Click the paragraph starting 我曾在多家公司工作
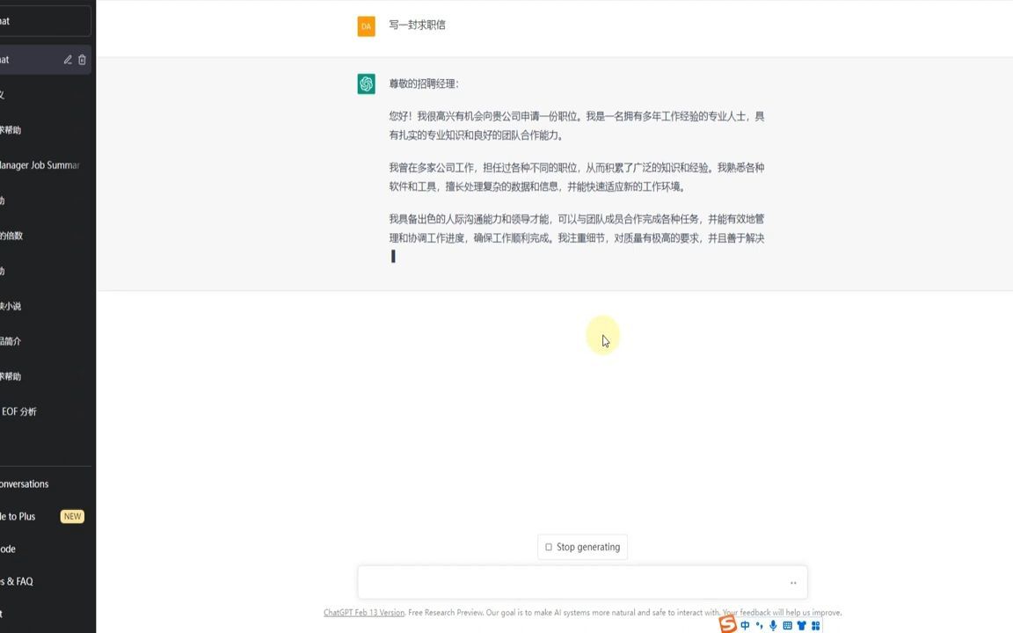This screenshot has width=1013, height=633. point(576,177)
